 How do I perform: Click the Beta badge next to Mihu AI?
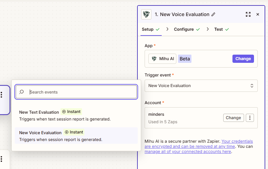pyautogui.click(x=185, y=59)
